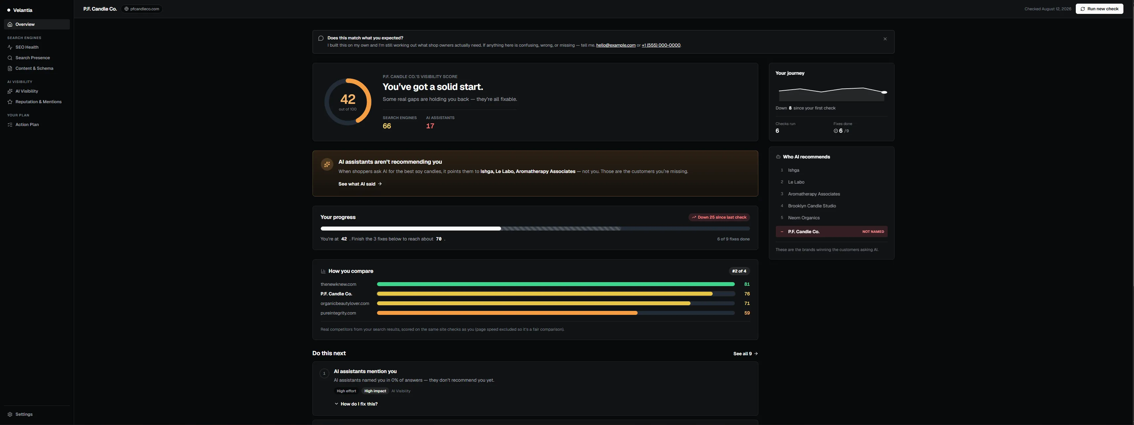Click See what AI said link
This screenshot has height=425, width=1134.
tap(360, 184)
